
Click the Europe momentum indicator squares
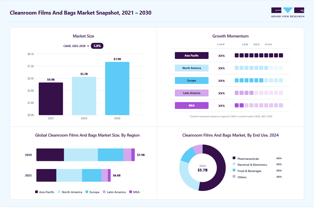[x=259, y=80]
